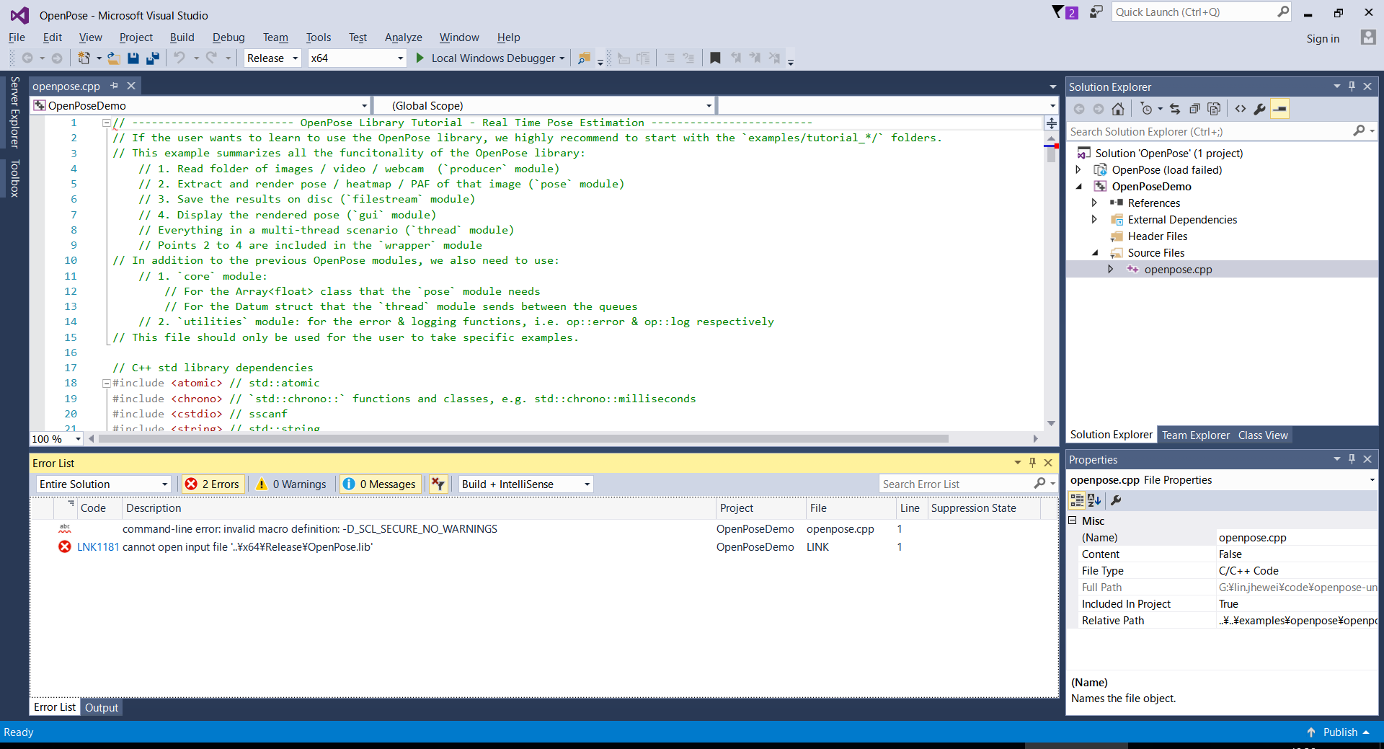Focus the Search Error List field

[x=956, y=484]
